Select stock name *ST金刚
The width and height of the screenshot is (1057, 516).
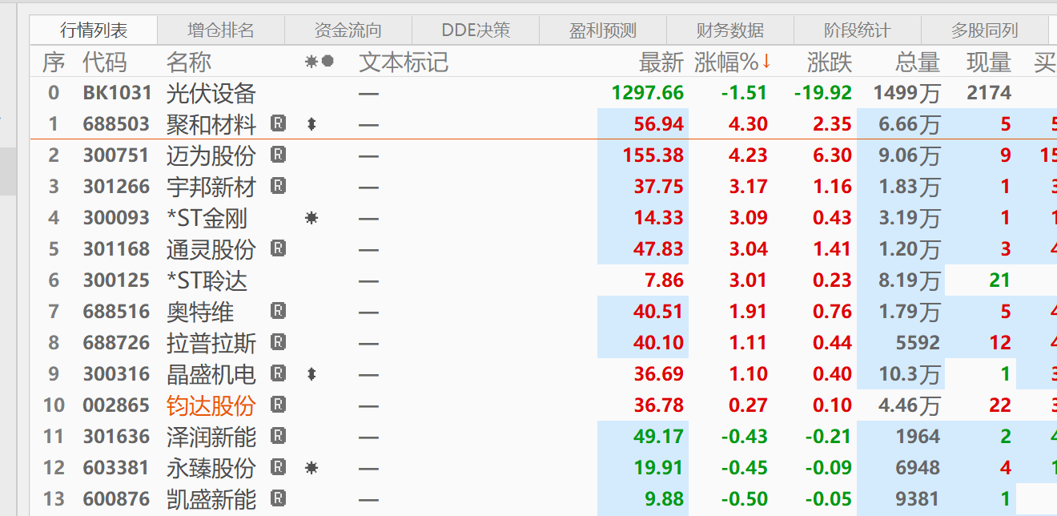pos(207,218)
